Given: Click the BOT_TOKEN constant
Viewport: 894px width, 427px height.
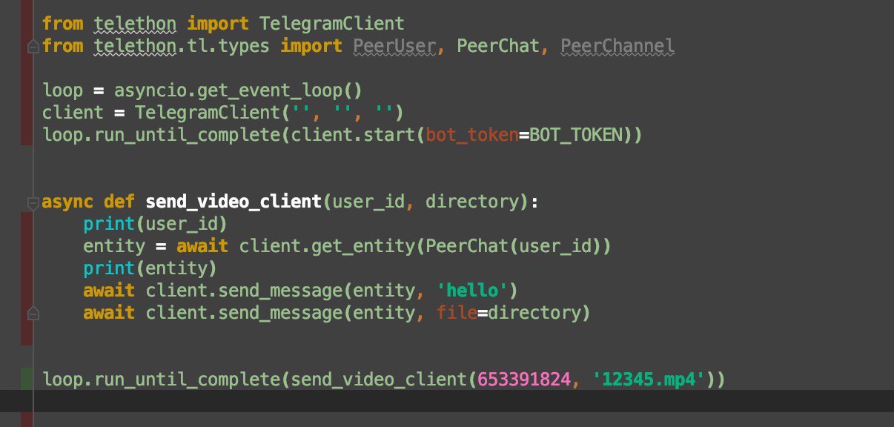Looking at the screenshot, I should click(575, 135).
